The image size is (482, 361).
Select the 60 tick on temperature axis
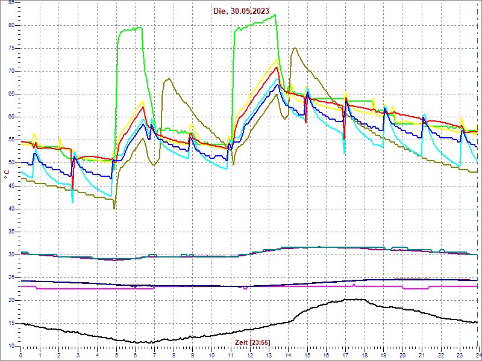click(x=10, y=117)
